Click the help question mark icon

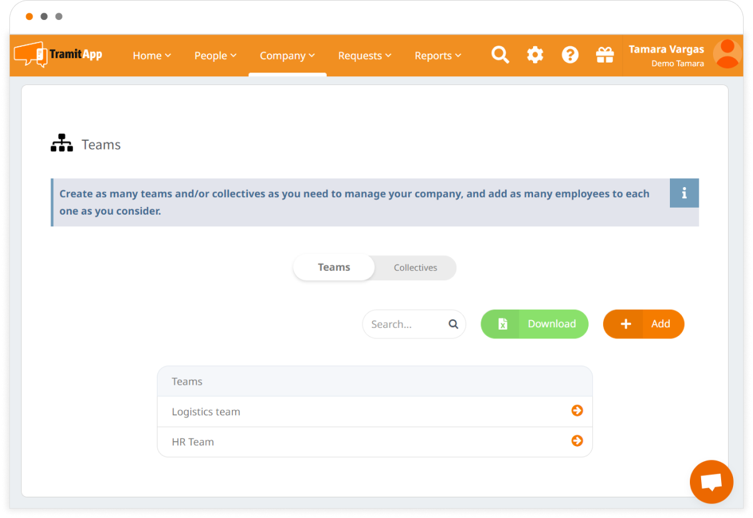click(570, 55)
